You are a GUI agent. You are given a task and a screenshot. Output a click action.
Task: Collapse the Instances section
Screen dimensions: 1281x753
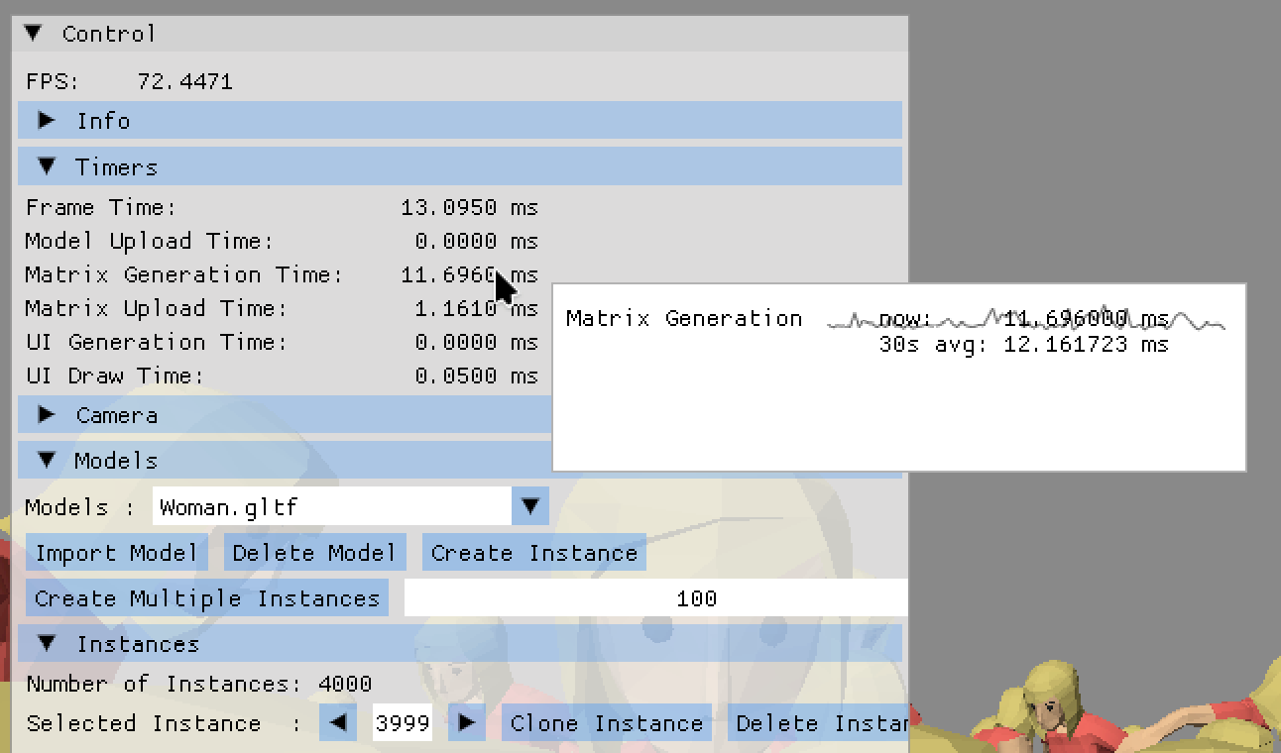(x=47, y=644)
